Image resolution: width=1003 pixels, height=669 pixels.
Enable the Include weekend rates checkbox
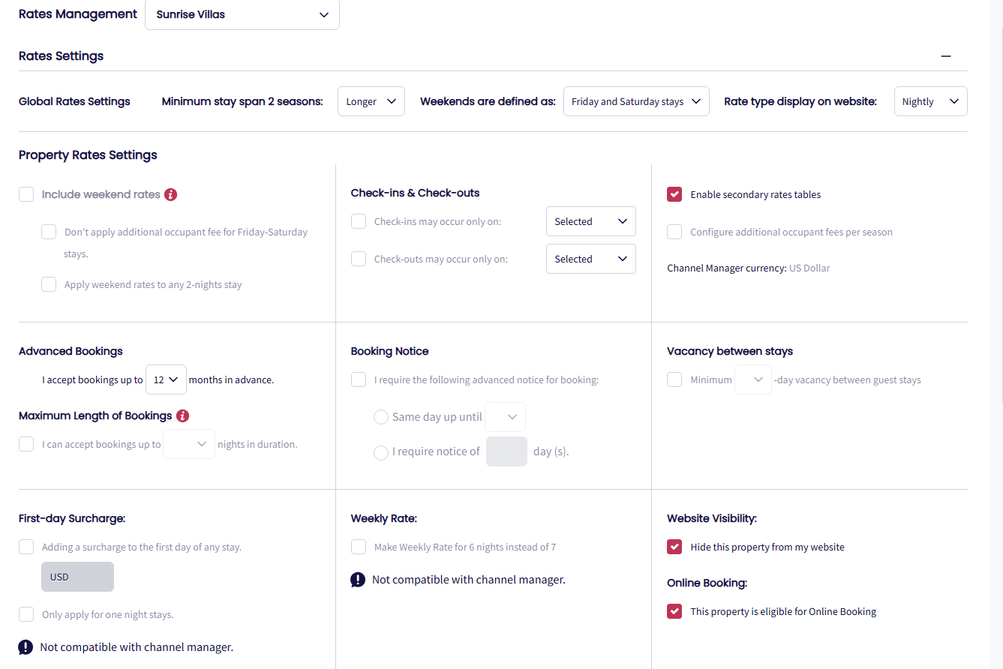point(27,195)
